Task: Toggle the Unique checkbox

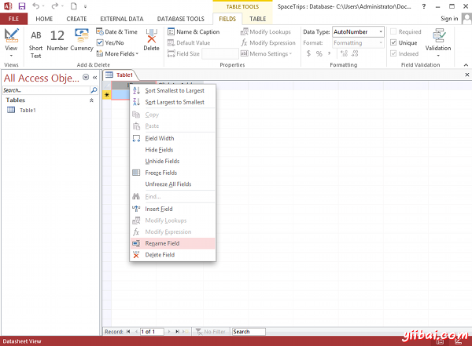Action: pos(394,43)
